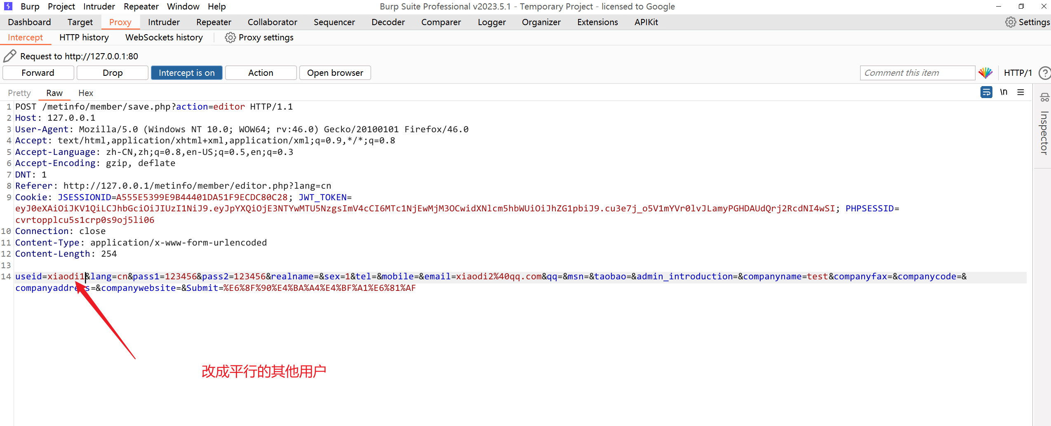Viewport: 1051px width, 426px height.
Task: Switch to the Decoder tab
Action: coord(388,22)
